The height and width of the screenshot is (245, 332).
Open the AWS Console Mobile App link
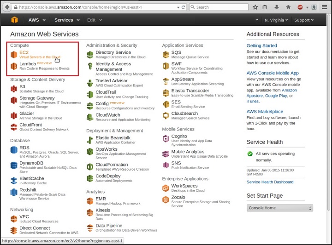(x=273, y=73)
